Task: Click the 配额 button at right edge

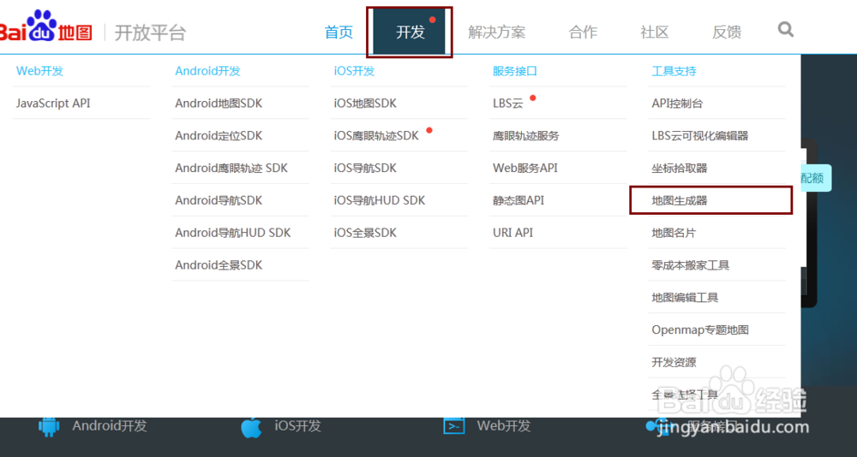Action: [x=816, y=178]
